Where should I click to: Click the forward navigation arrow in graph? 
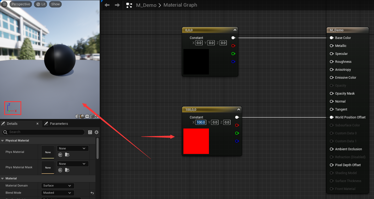click(x=117, y=5)
